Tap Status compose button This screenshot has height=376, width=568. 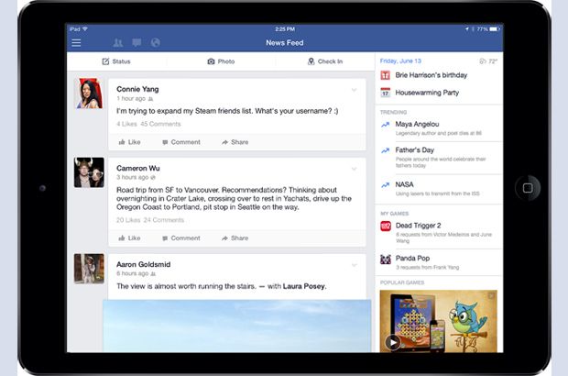click(116, 61)
